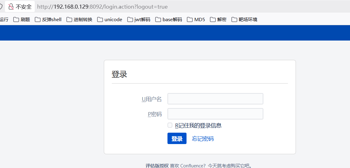The image size is (350, 168).
Task: Open the 反弹shell bookmark folder
Action: click(48, 20)
